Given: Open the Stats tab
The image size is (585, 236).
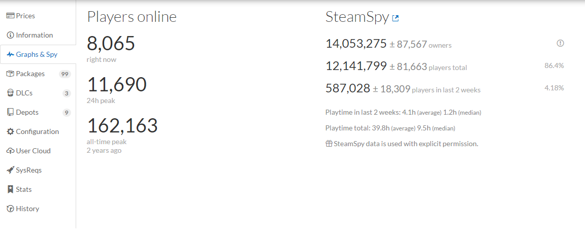Looking at the screenshot, I should click(x=23, y=189).
